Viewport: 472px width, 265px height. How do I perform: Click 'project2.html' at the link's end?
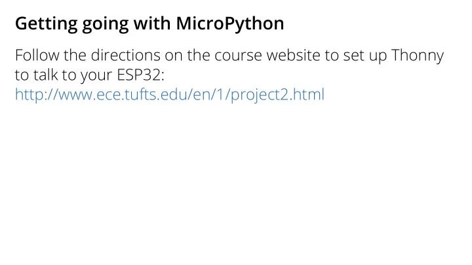277,94
